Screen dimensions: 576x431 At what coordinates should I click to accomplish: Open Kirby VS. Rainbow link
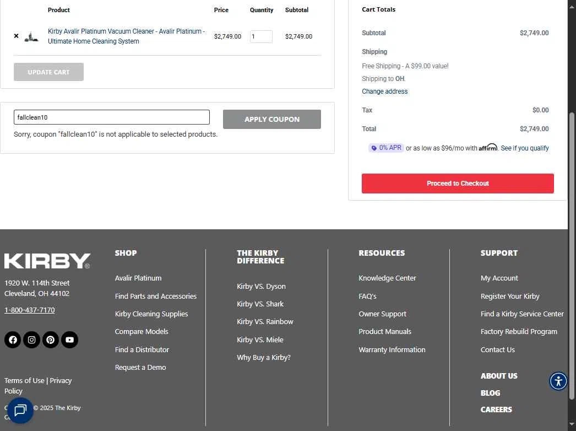265,321
